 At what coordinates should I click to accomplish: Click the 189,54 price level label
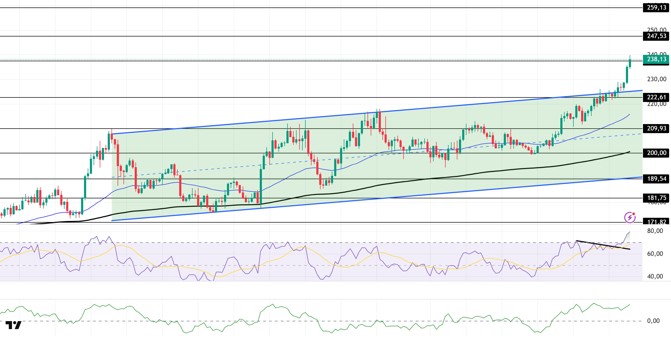656,179
